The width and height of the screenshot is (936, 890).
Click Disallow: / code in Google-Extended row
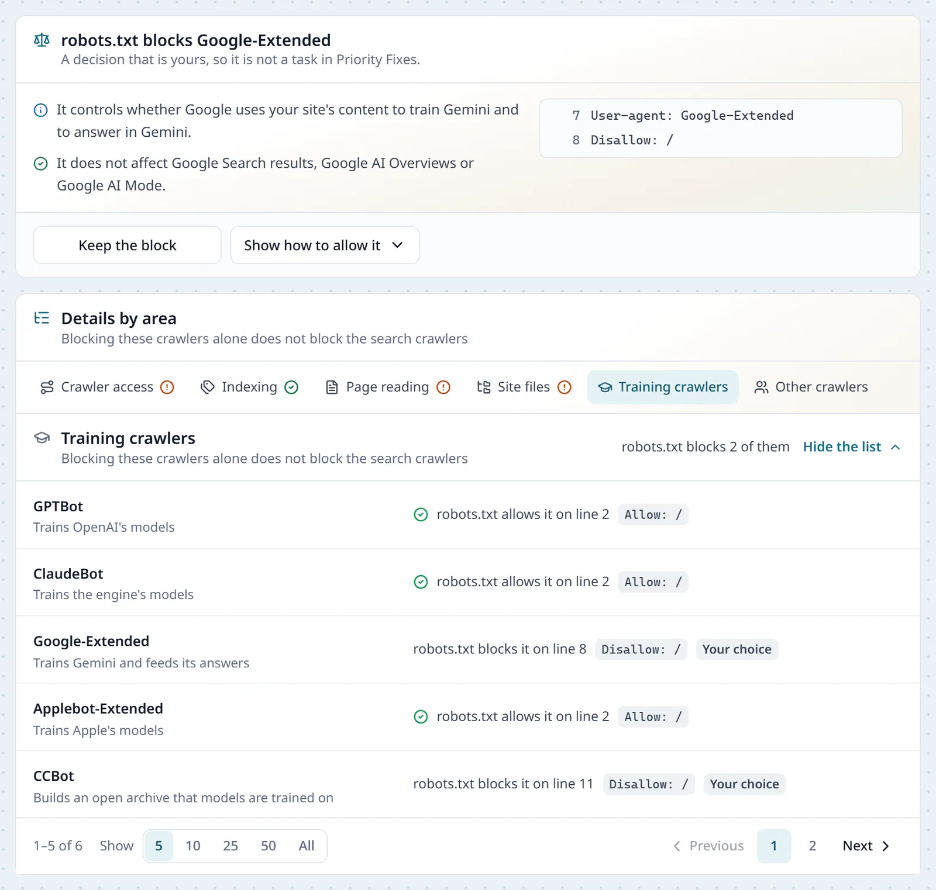(x=641, y=650)
